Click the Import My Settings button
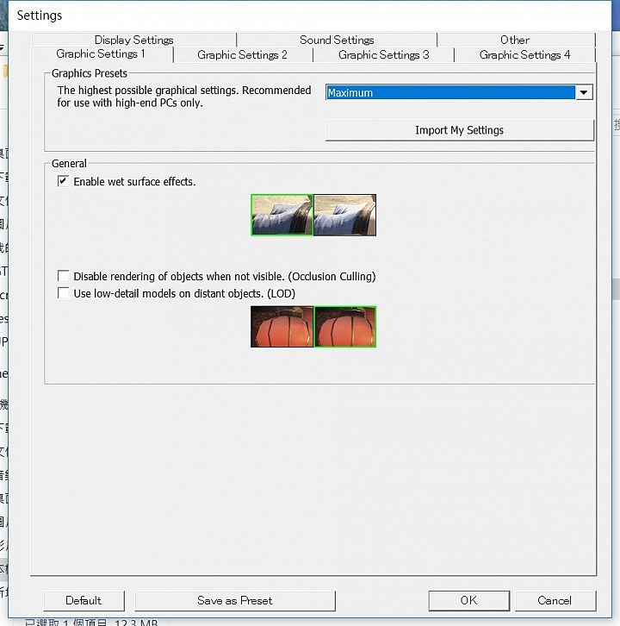Screen dimensions: 620x626 pos(459,130)
